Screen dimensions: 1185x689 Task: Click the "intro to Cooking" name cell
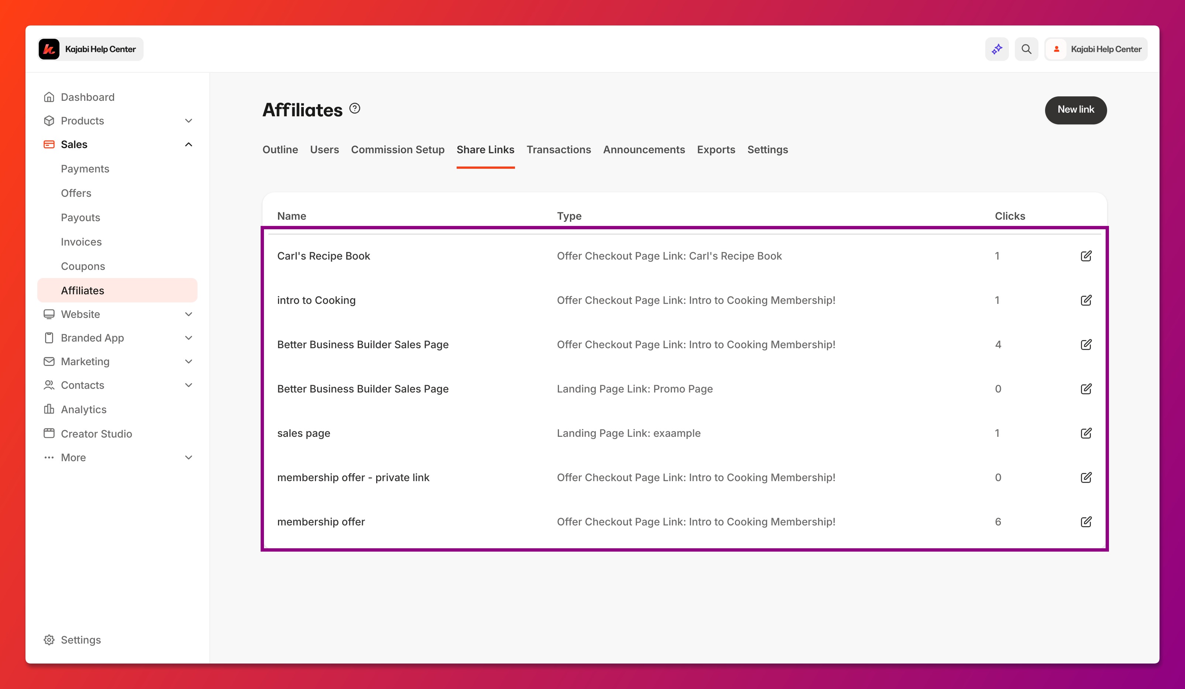(x=316, y=300)
